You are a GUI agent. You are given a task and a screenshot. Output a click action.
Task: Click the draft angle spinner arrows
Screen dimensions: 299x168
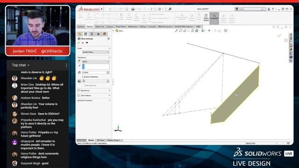108,81
